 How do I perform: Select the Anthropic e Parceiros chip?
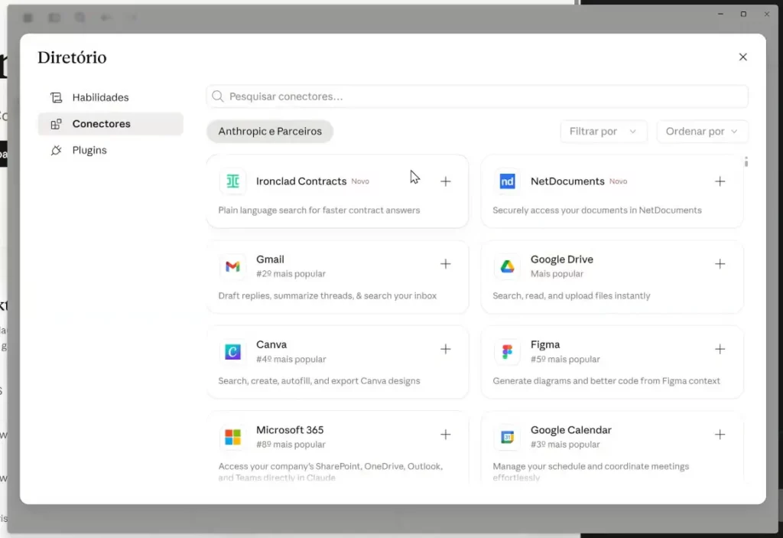tap(270, 131)
